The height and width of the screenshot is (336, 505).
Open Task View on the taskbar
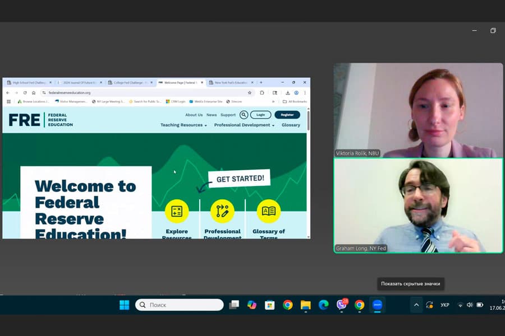pos(234,305)
